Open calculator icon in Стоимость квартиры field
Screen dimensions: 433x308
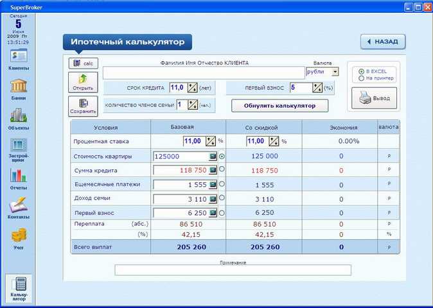[x=213, y=157]
